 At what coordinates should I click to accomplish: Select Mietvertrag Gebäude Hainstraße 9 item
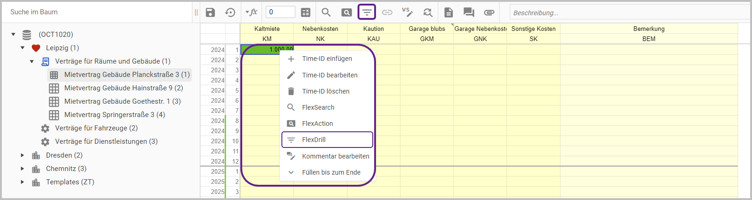tap(123, 88)
